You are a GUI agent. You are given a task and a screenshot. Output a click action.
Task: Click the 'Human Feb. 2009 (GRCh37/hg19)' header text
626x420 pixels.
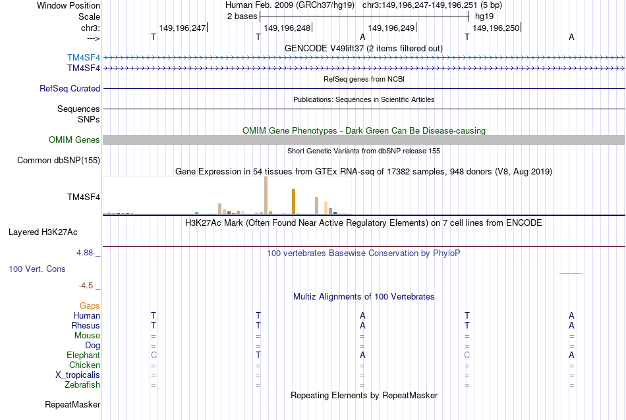point(290,5)
